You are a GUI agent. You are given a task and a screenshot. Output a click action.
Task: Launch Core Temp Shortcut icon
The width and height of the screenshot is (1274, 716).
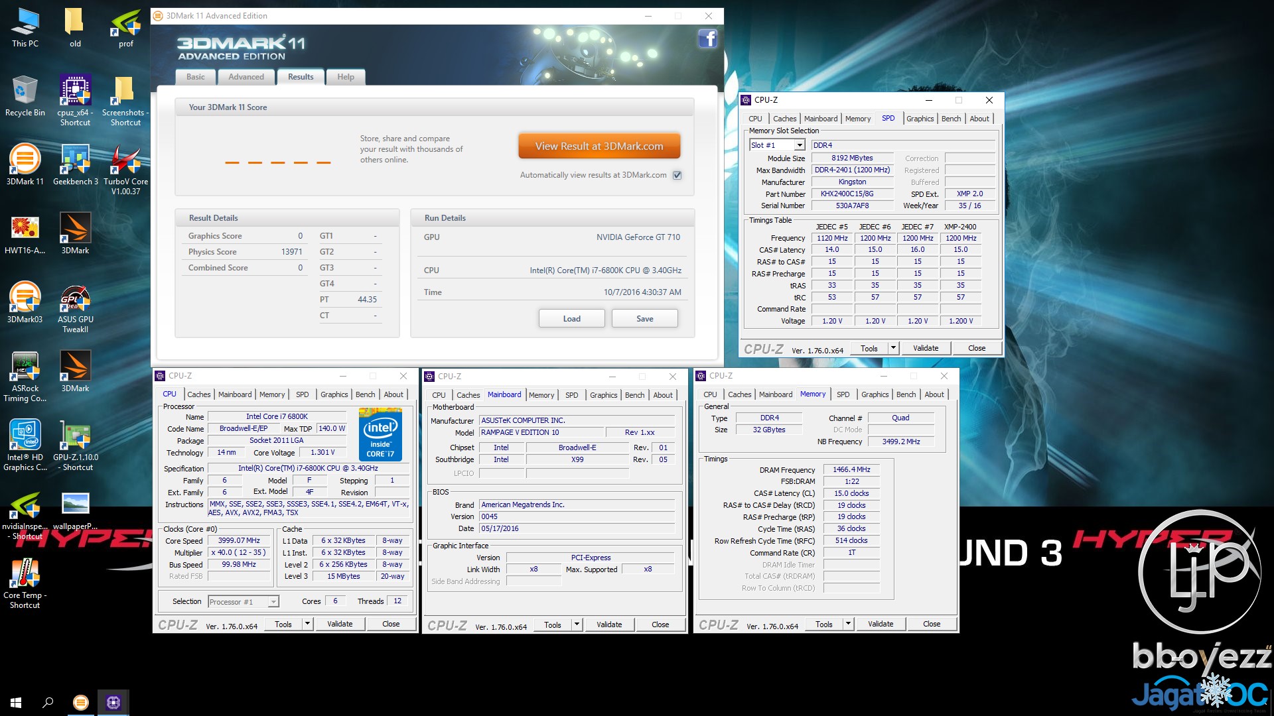[x=25, y=583]
